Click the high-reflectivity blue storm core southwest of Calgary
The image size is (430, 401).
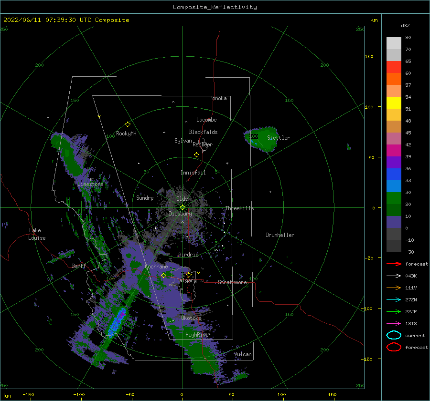(118, 322)
